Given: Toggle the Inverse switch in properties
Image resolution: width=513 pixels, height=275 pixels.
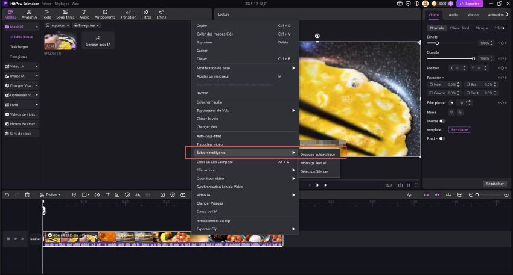Looking at the screenshot, I should click(442, 121).
